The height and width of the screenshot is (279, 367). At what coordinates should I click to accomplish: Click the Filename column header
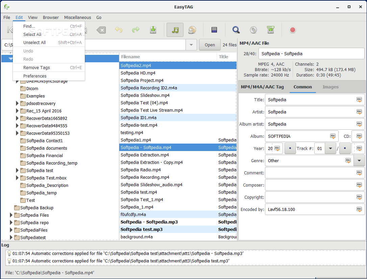[x=168, y=57]
